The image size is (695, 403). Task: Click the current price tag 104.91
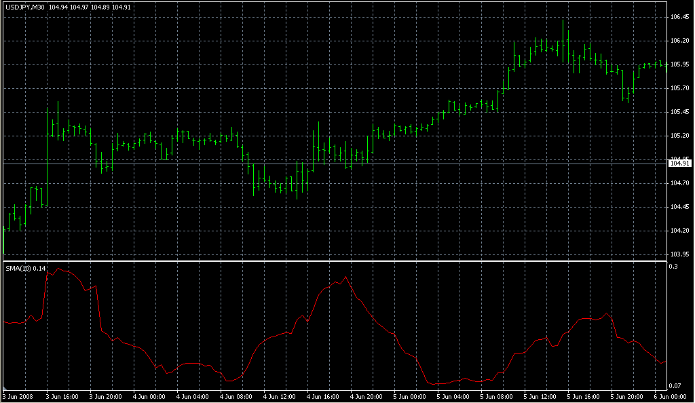pos(680,164)
